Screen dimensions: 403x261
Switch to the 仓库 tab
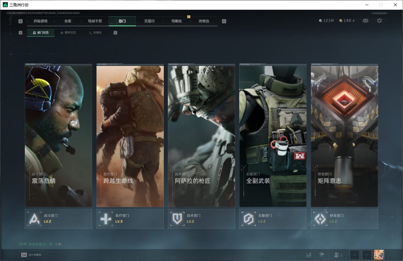[x=68, y=21]
